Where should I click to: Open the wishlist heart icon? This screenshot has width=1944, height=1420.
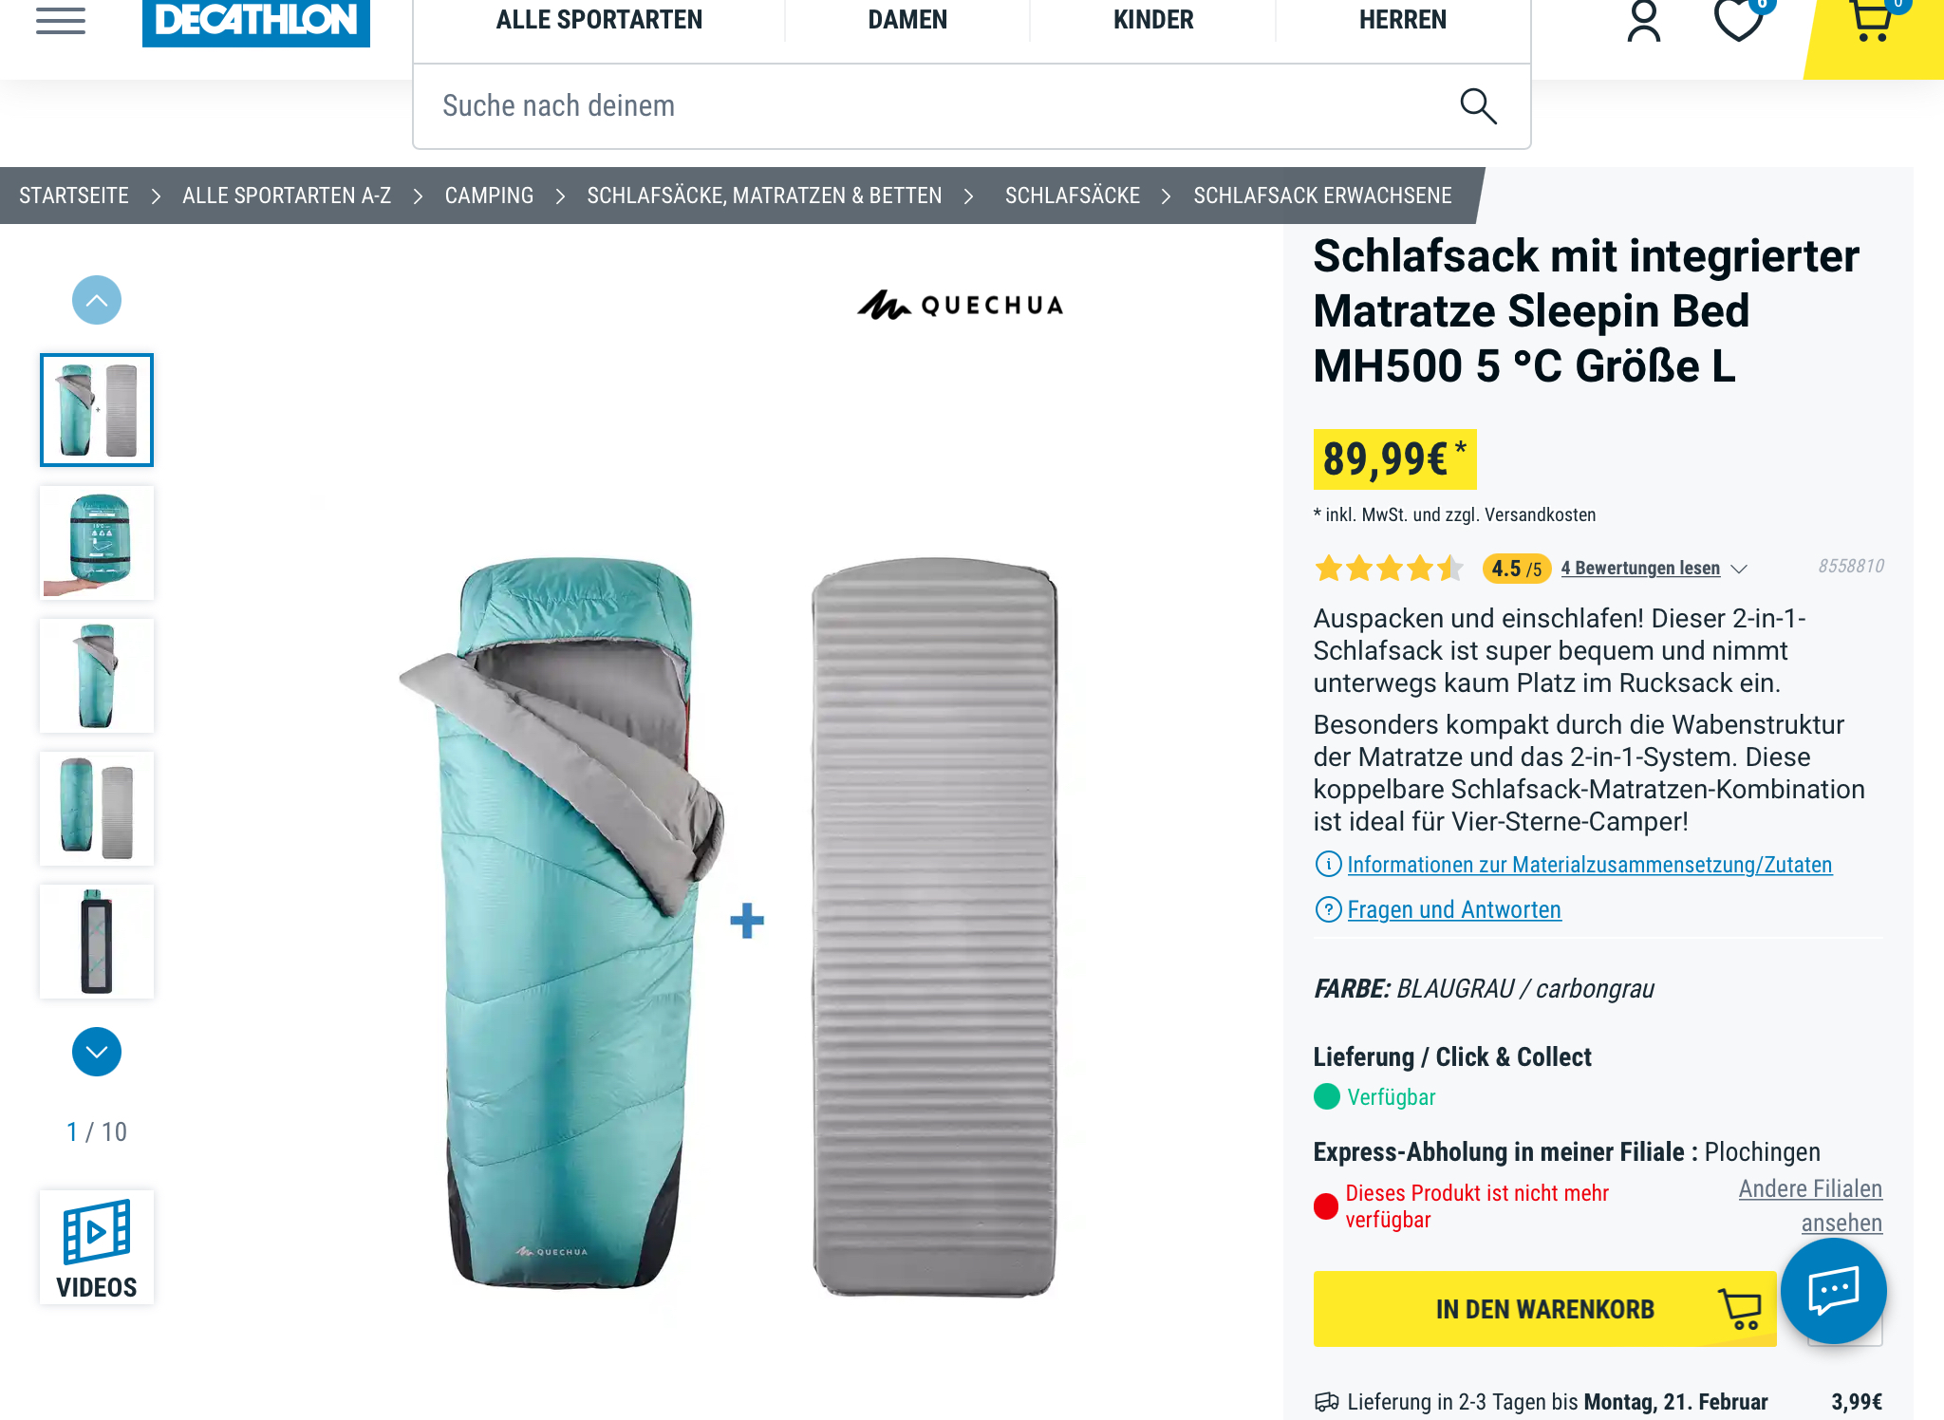click(x=1739, y=19)
